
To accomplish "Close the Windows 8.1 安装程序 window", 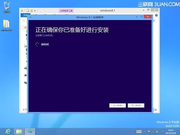I will pos(148,17).
